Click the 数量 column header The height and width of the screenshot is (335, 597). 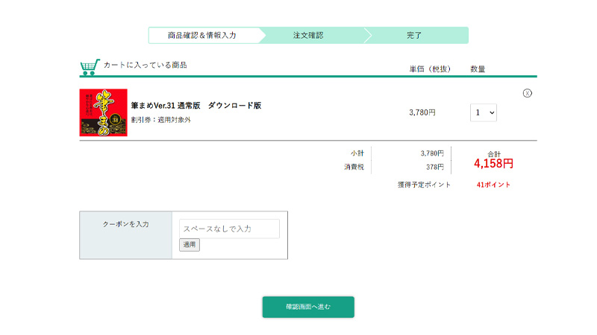click(x=478, y=68)
